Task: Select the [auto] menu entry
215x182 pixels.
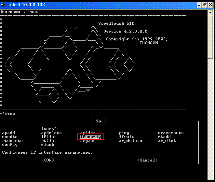Action: [49, 129]
